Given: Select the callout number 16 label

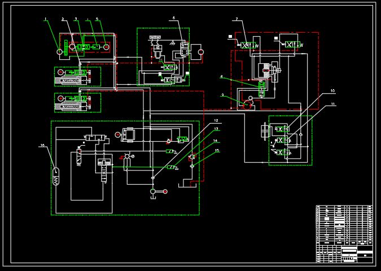Looking at the screenshot, I should click(x=42, y=145).
